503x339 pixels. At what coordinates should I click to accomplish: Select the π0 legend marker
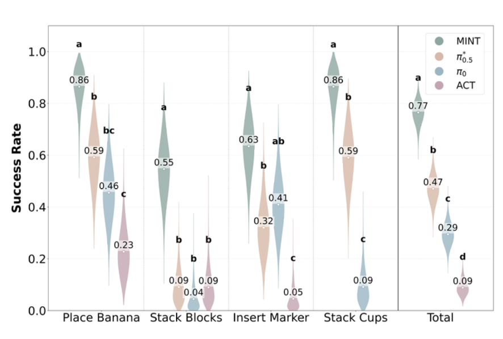(x=439, y=71)
